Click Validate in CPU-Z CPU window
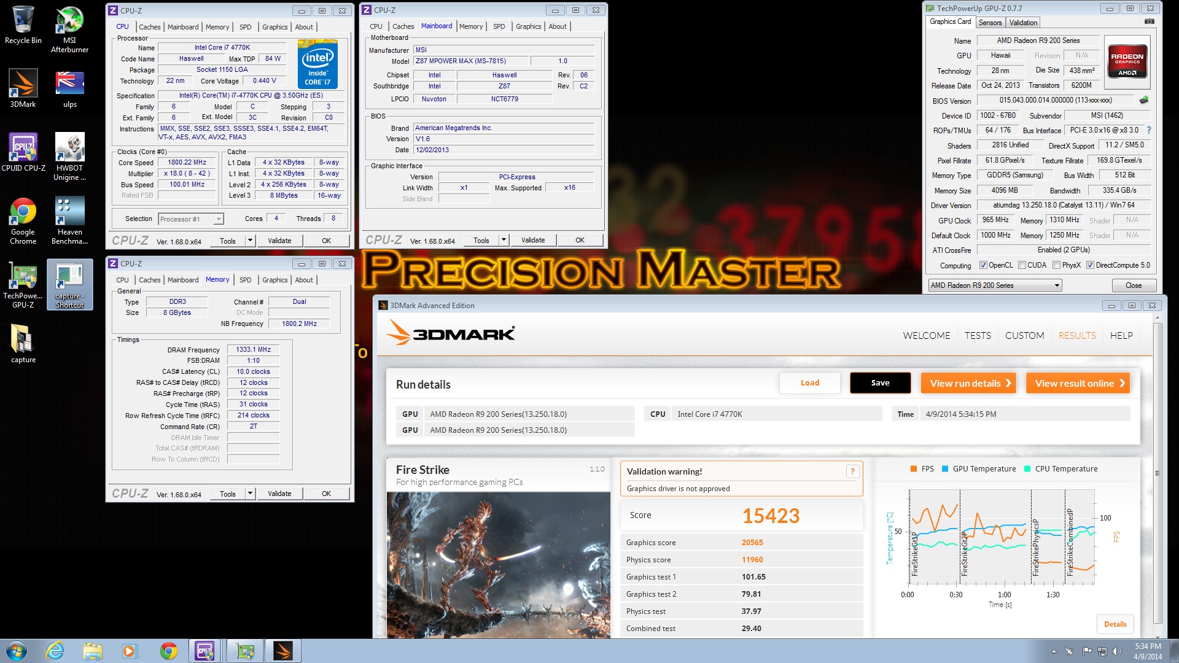 point(279,241)
